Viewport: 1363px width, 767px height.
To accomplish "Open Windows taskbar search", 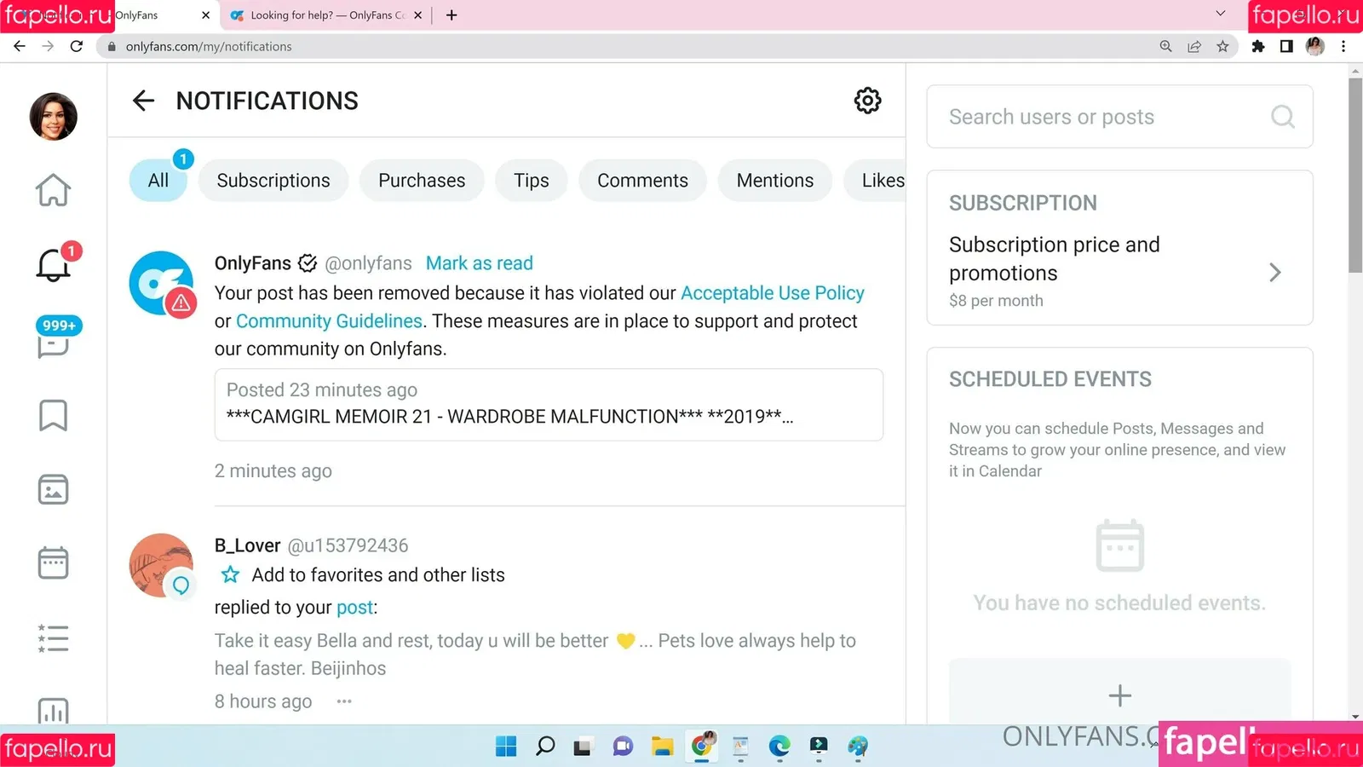I will tap(545, 747).
